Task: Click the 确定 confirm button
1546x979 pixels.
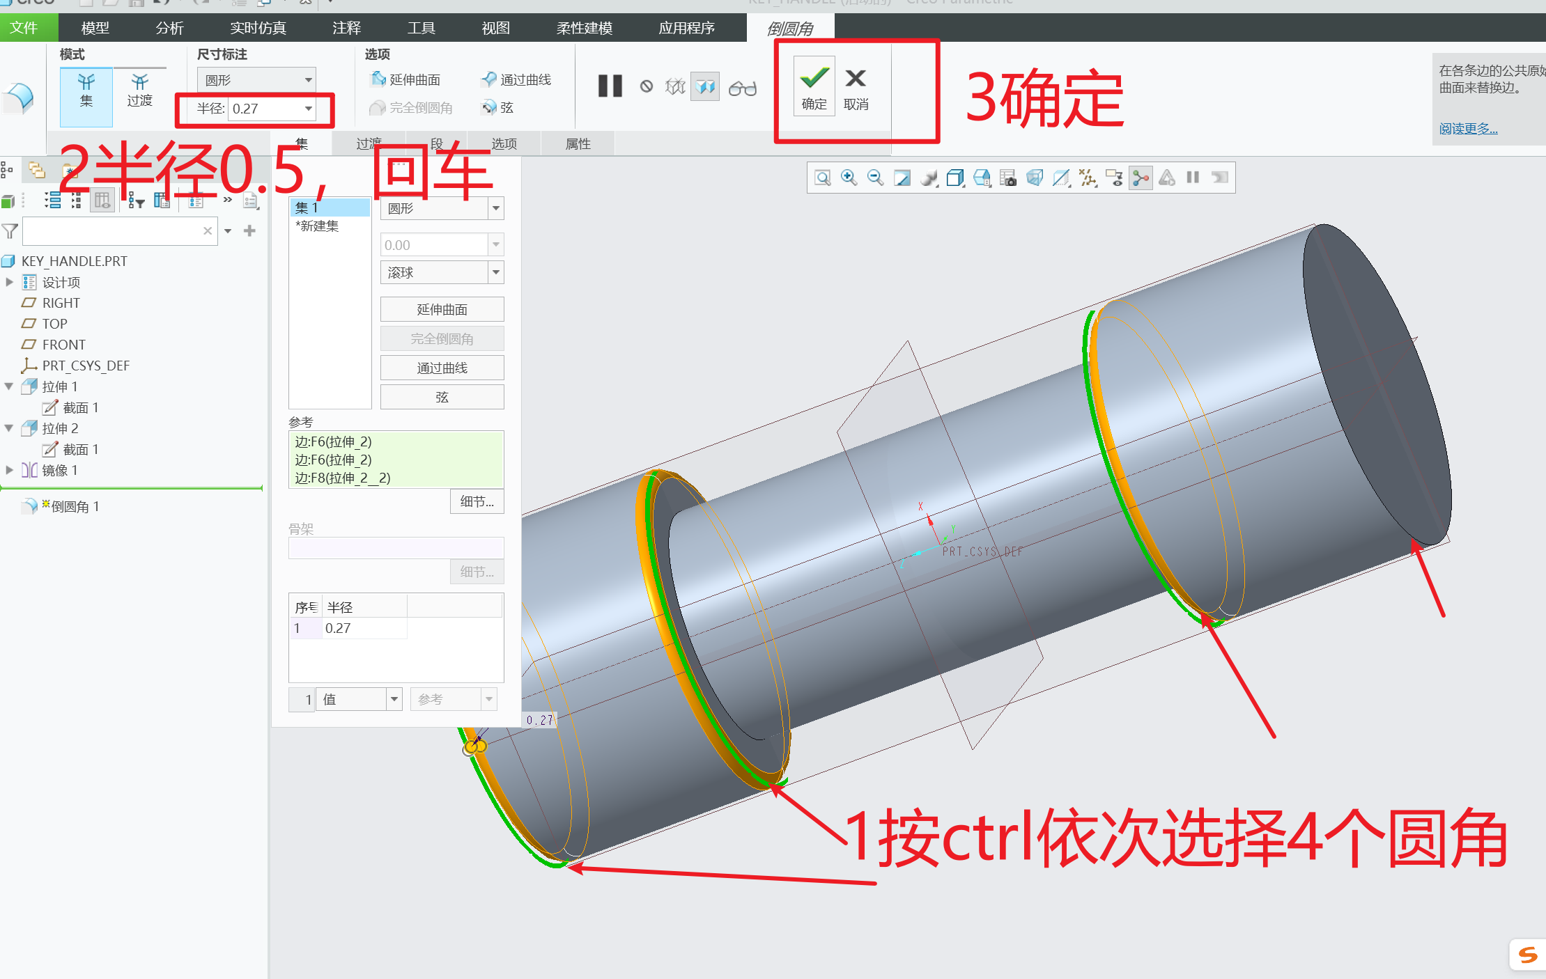Action: 814,86
